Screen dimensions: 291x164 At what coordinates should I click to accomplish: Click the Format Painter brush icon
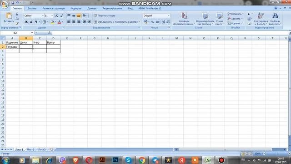point(17,23)
